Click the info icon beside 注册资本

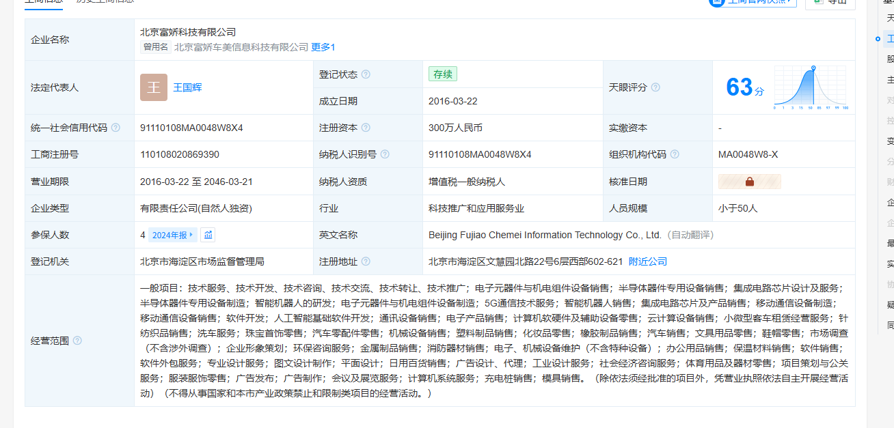click(366, 128)
